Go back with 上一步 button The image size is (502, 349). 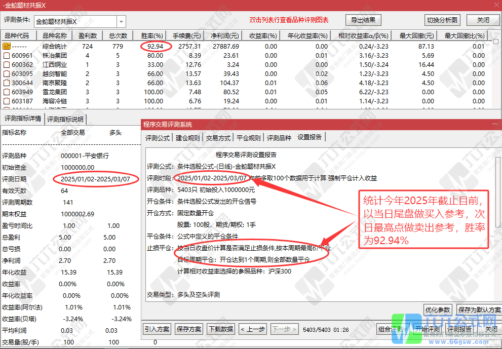point(253,329)
